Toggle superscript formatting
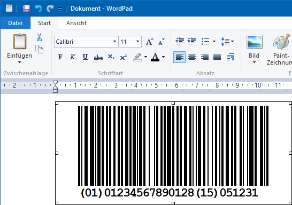The image size is (292, 205). click(x=124, y=57)
